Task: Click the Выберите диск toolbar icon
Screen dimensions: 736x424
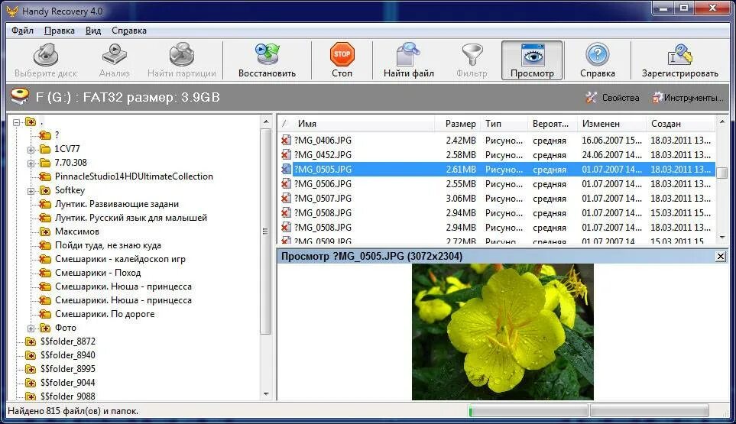Action: click(x=46, y=60)
